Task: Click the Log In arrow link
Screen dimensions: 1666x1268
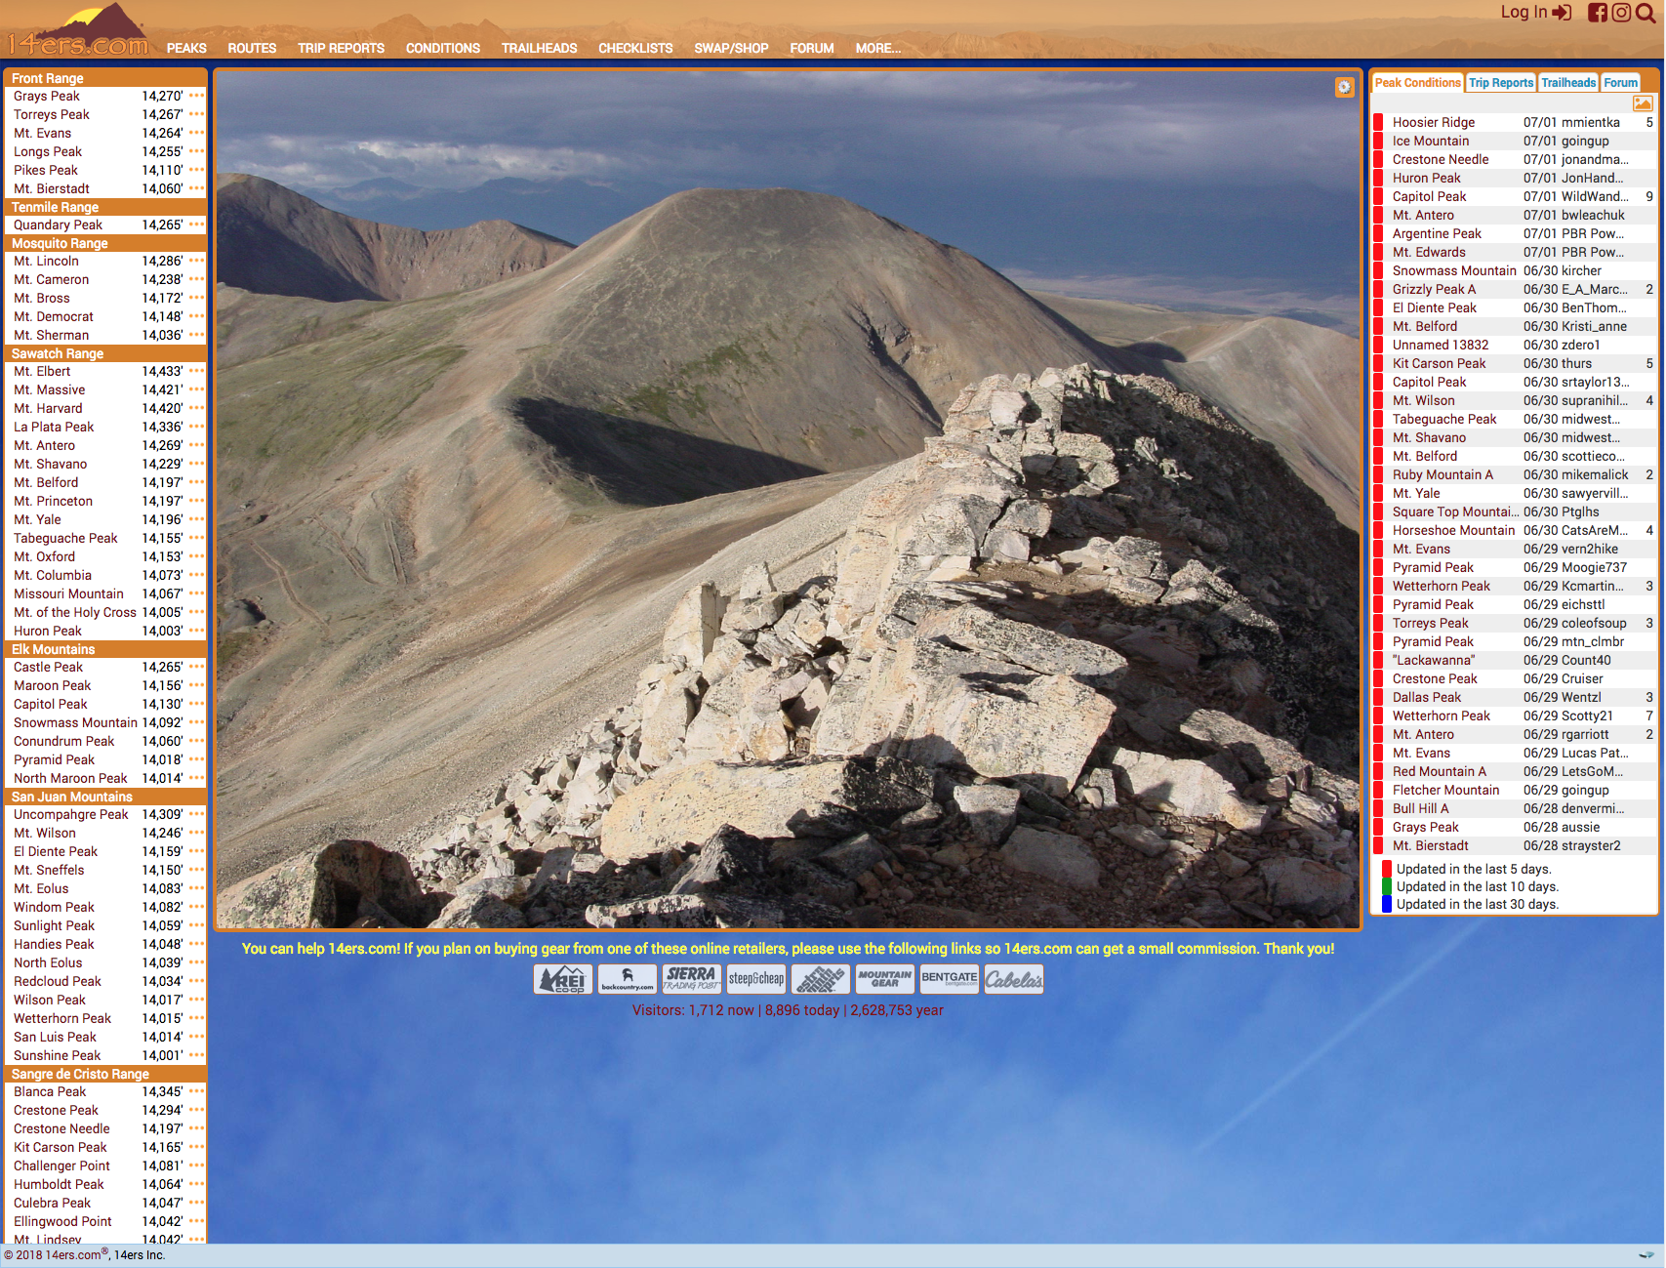Action: pos(1535,12)
